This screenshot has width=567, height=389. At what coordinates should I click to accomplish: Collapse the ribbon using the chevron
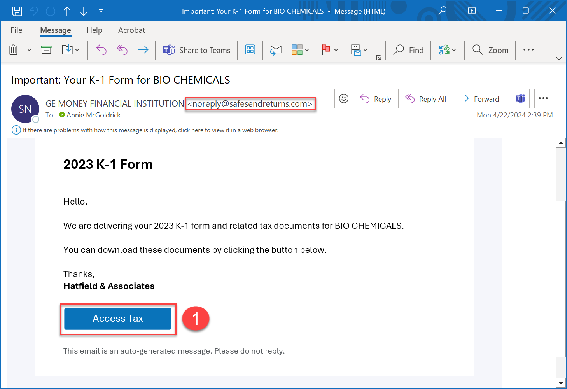(559, 58)
